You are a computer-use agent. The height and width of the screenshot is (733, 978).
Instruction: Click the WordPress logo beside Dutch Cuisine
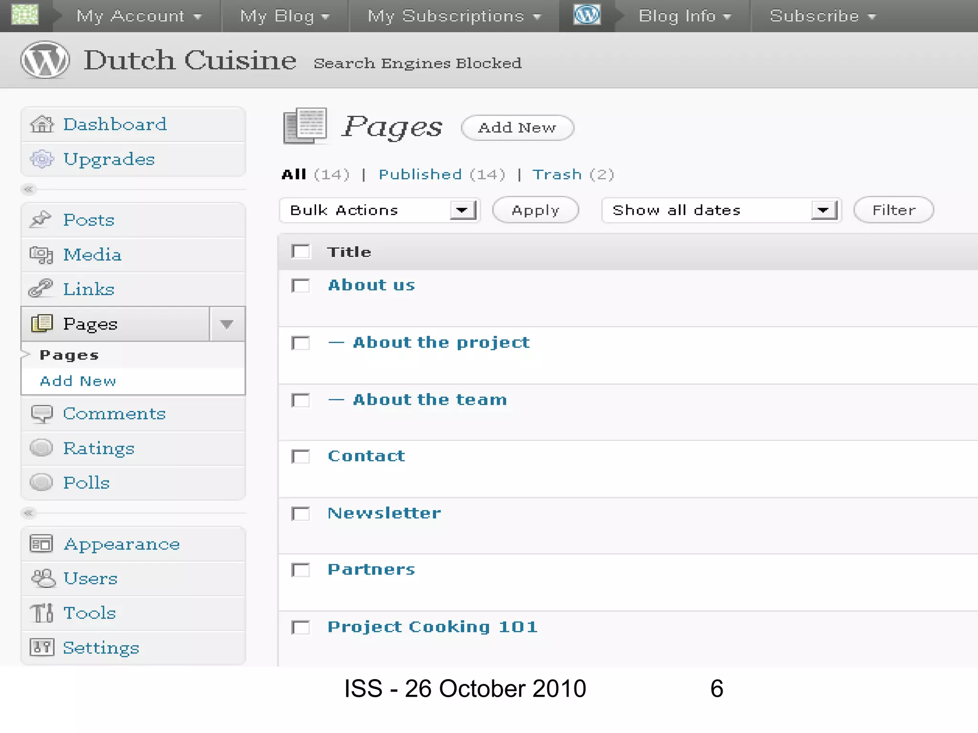45,60
